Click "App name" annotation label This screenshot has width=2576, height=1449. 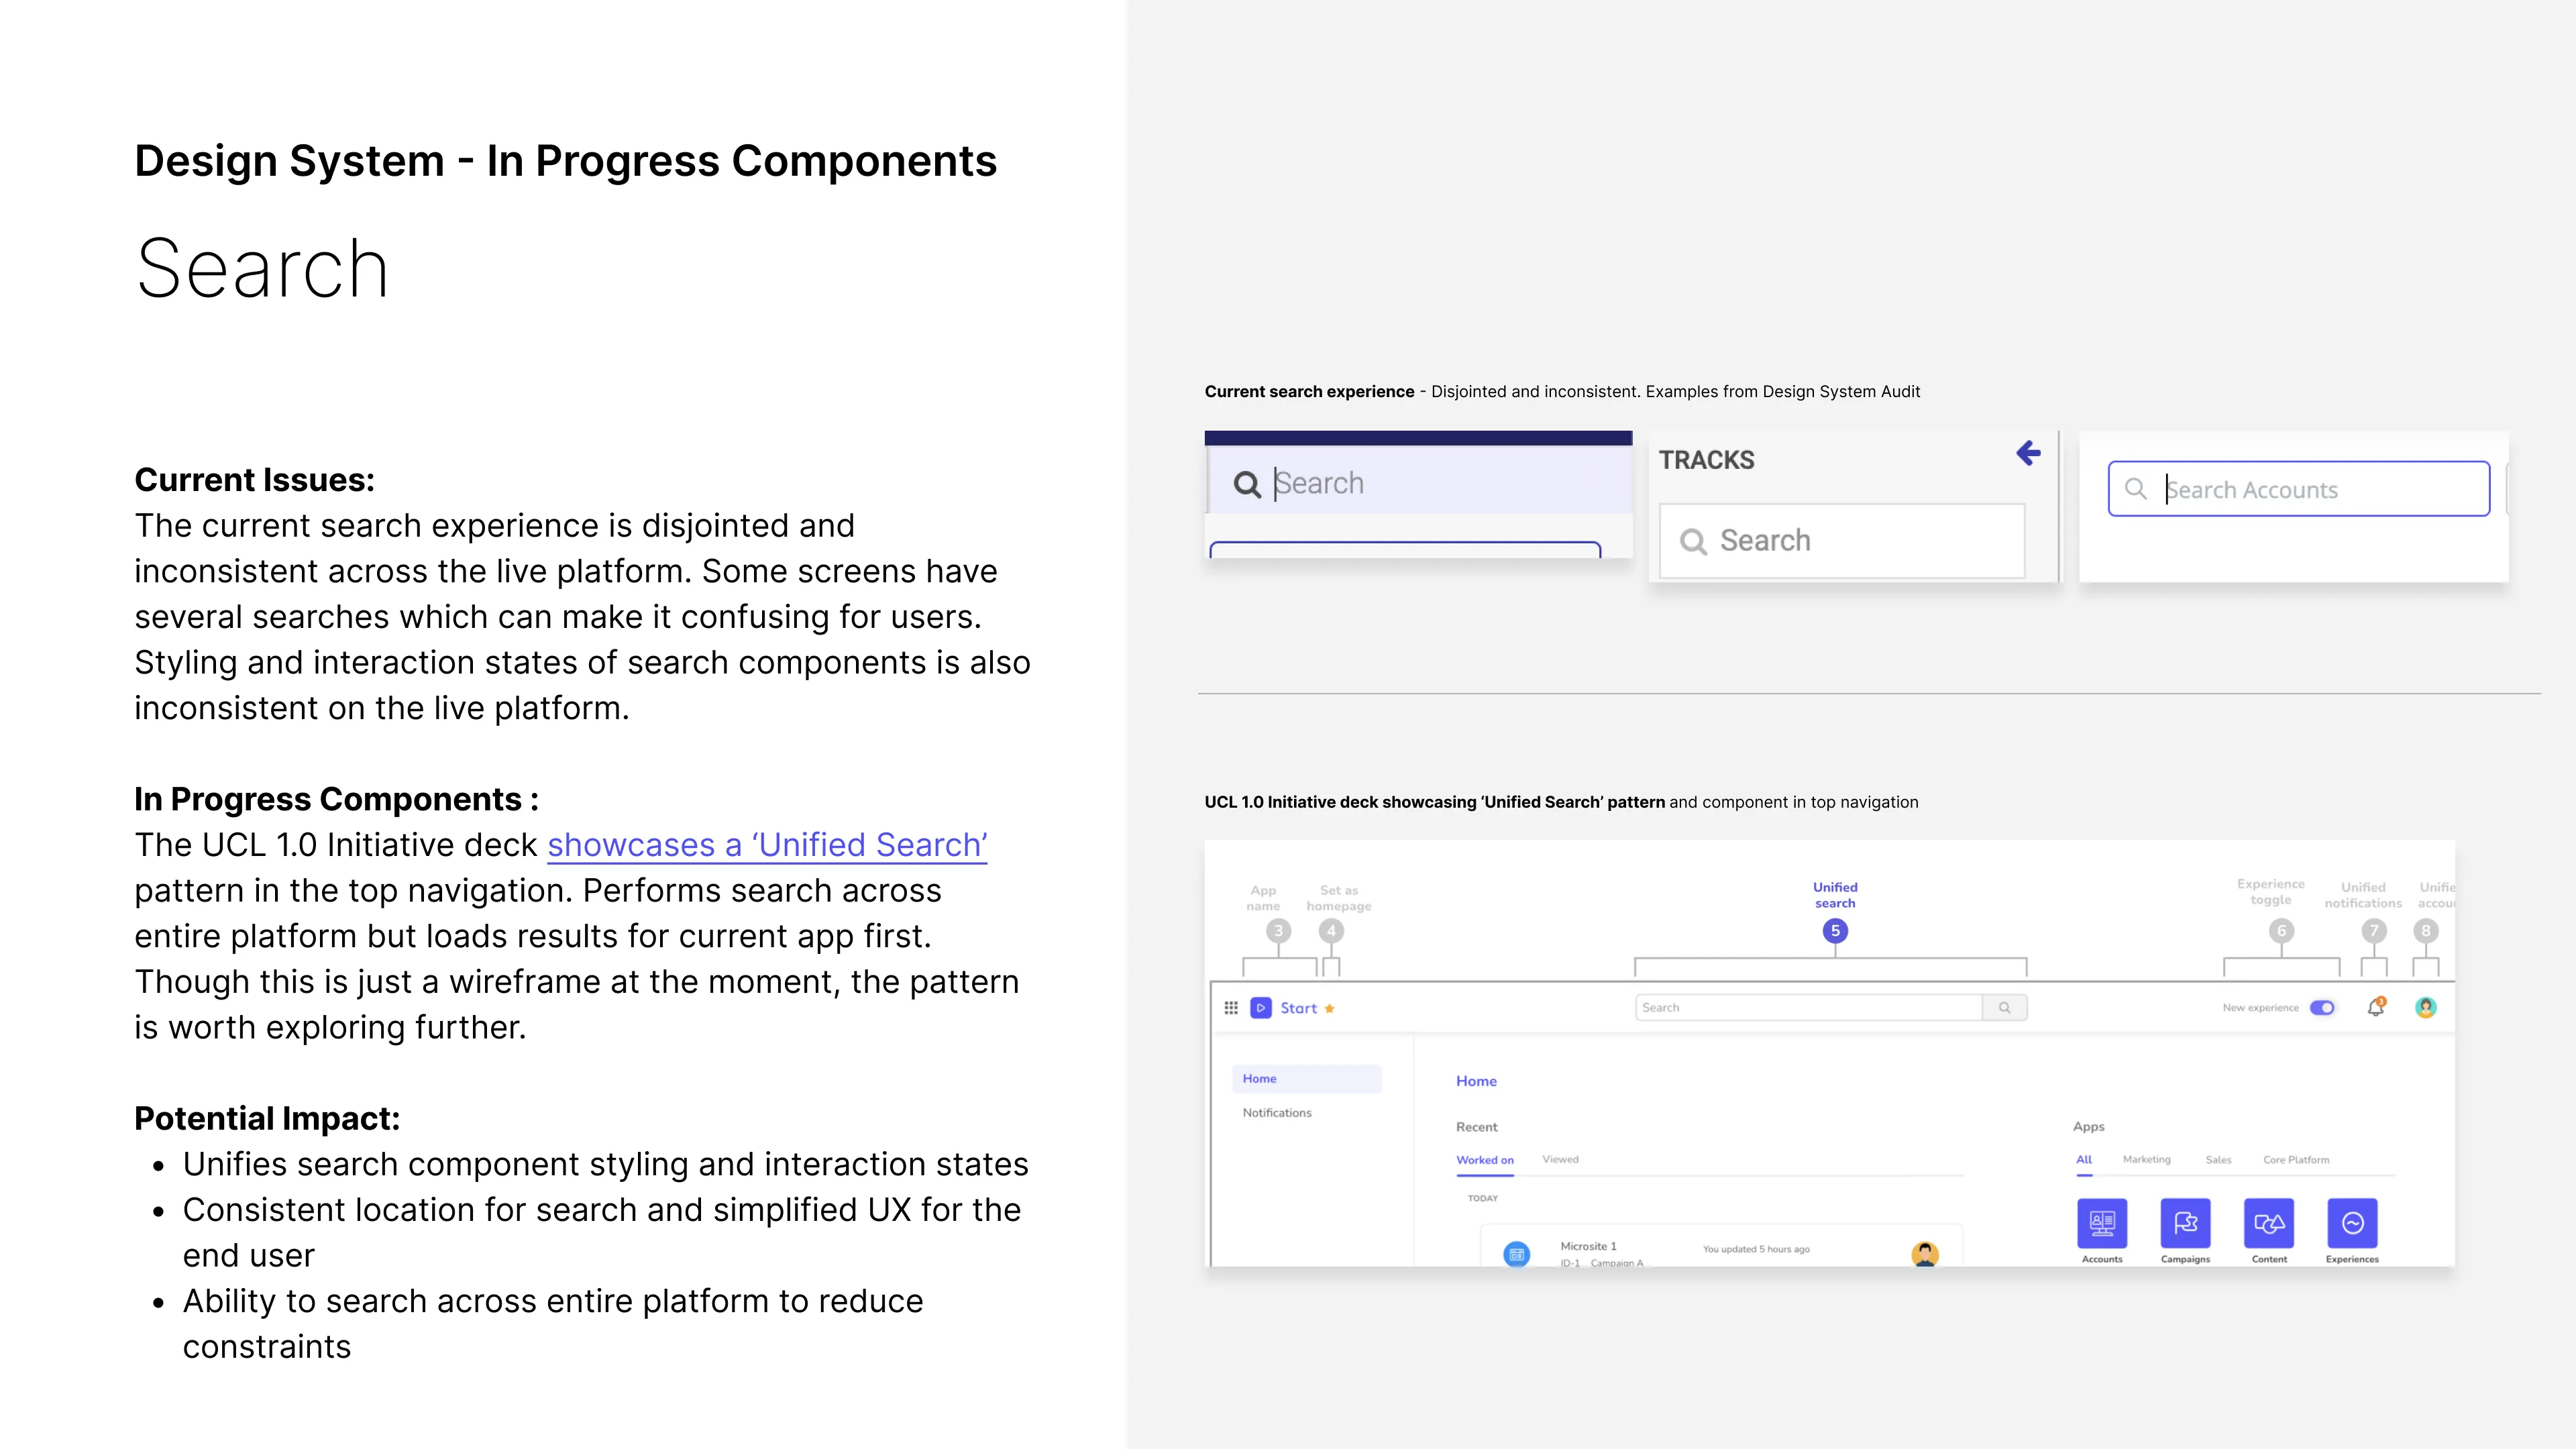pyautogui.click(x=1263, y=898)
